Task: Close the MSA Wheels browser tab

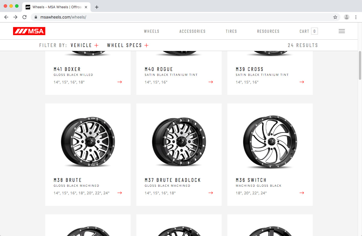Action: coord(86,7)
